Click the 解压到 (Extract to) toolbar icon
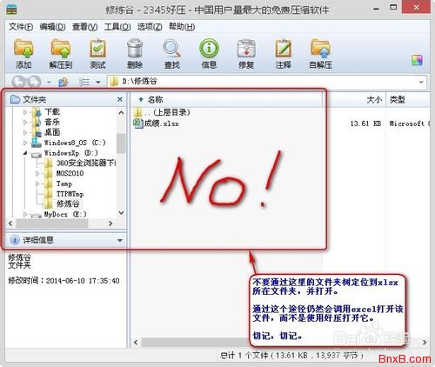The width and height of the screenshot is (435, 367). [61, 48]
